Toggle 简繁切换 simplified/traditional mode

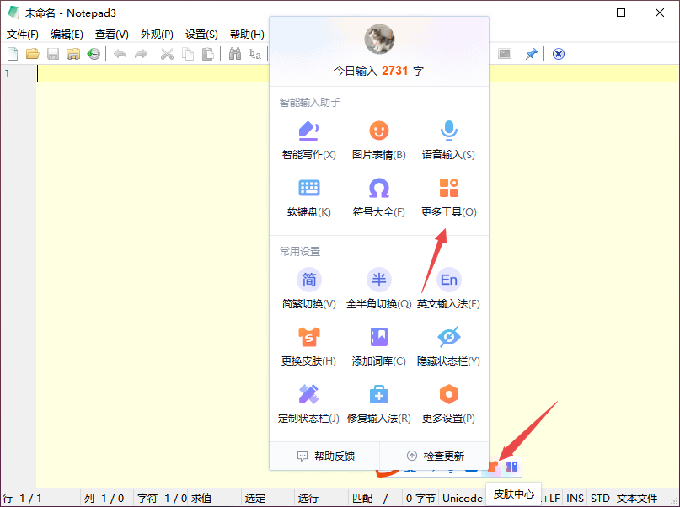[x=308, y=290]
